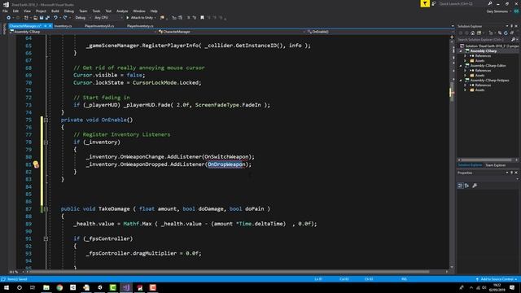Click the Property Pages wrench icon
The width and height of the screenshot is (521, 293).
coord(475,186)
